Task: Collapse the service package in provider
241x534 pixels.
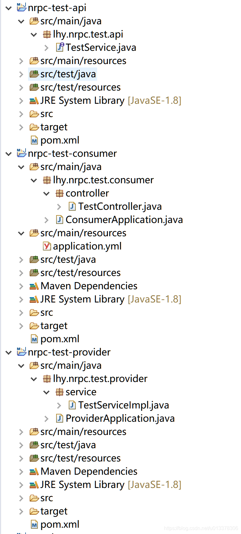Action: pos(46,392)
